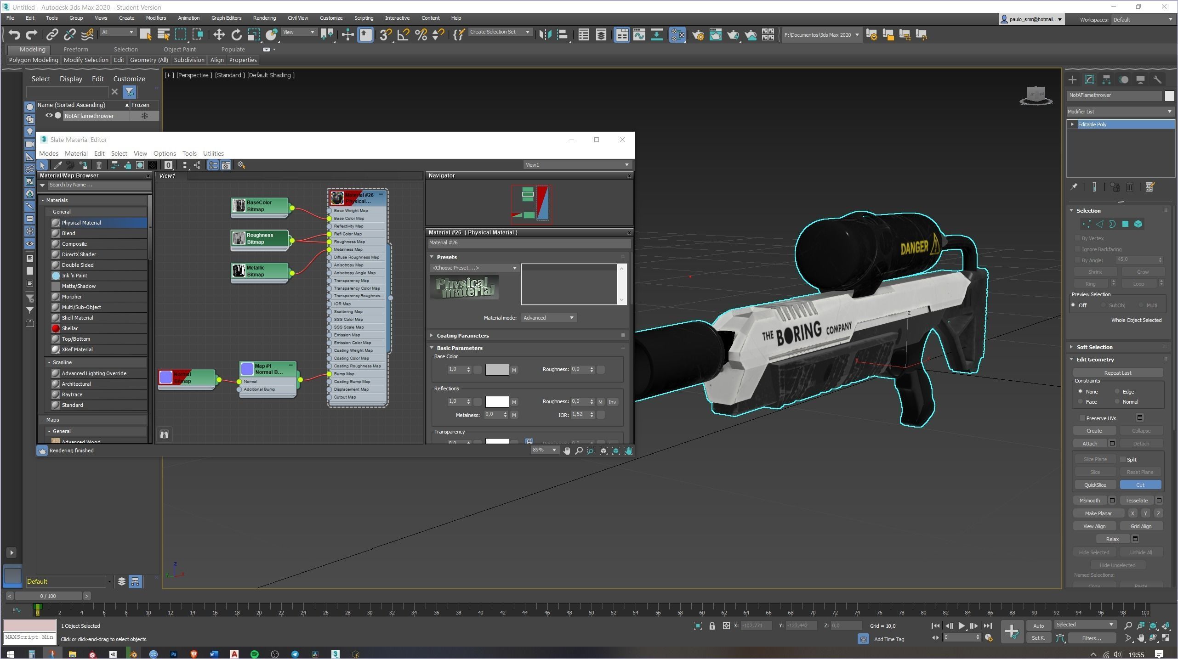Click the Delete Selected trash icon in Slate
This screenshot has width=1178, height=659.
pos(99,165)
